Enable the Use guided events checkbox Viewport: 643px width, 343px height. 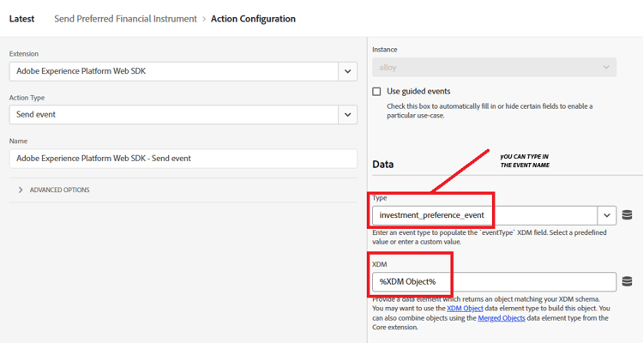pos(376,92)
